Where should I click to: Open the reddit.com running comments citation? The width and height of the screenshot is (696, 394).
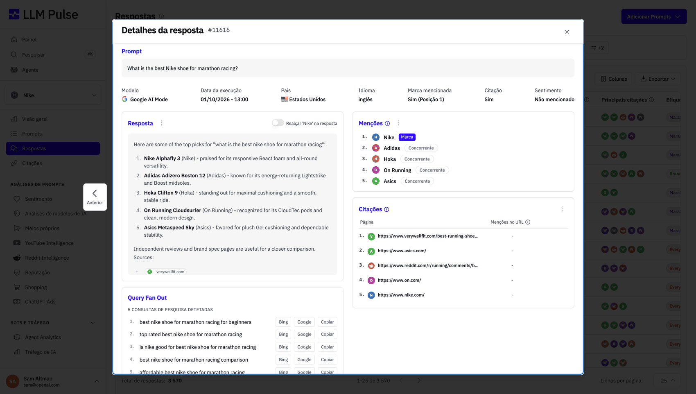click(x=428, y=265)
